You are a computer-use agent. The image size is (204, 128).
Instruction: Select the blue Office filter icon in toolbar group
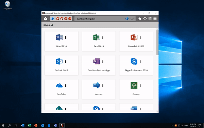click(x=52, y=19)
